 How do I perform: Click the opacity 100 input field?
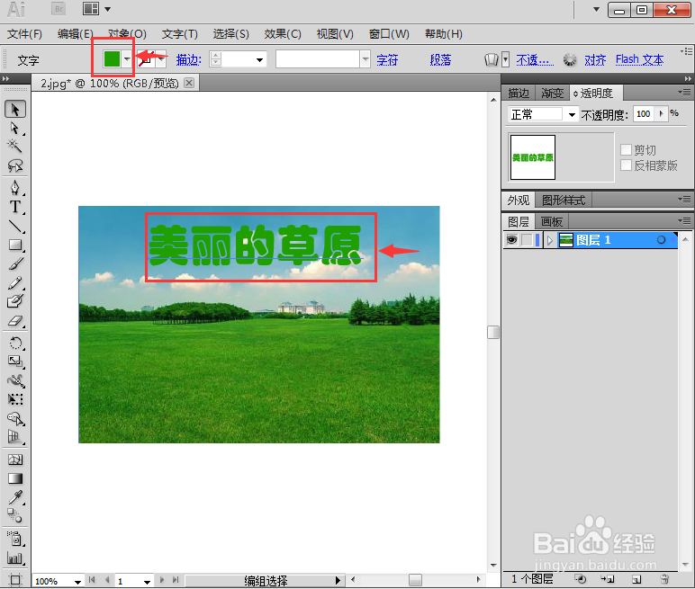coord(644,114)
